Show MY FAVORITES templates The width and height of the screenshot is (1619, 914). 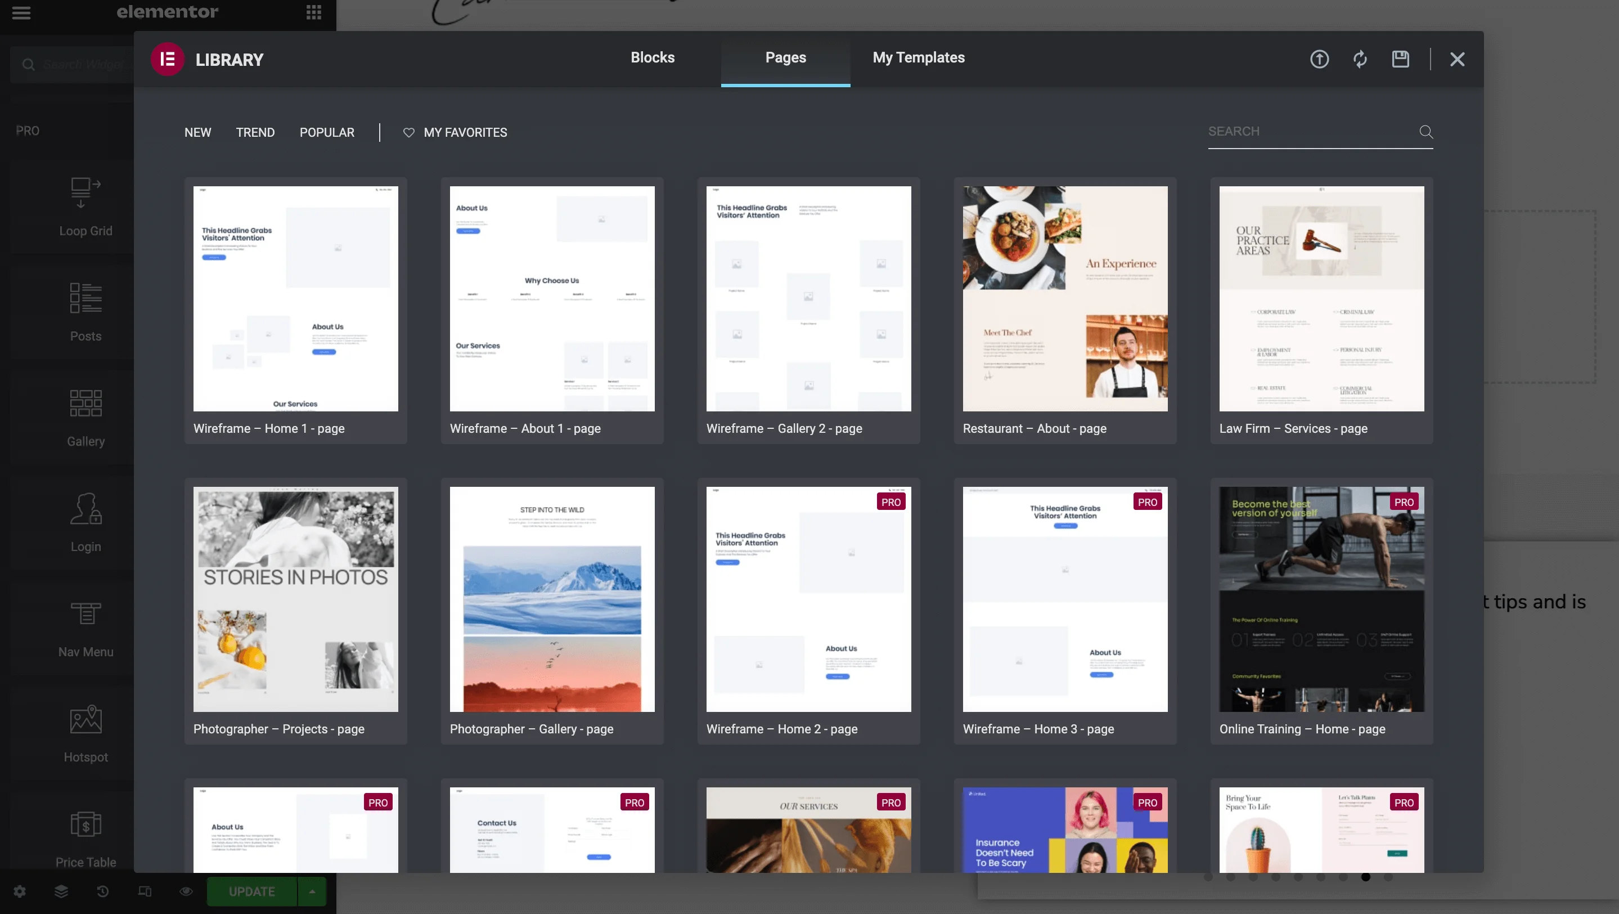click(x=465, y=133)
